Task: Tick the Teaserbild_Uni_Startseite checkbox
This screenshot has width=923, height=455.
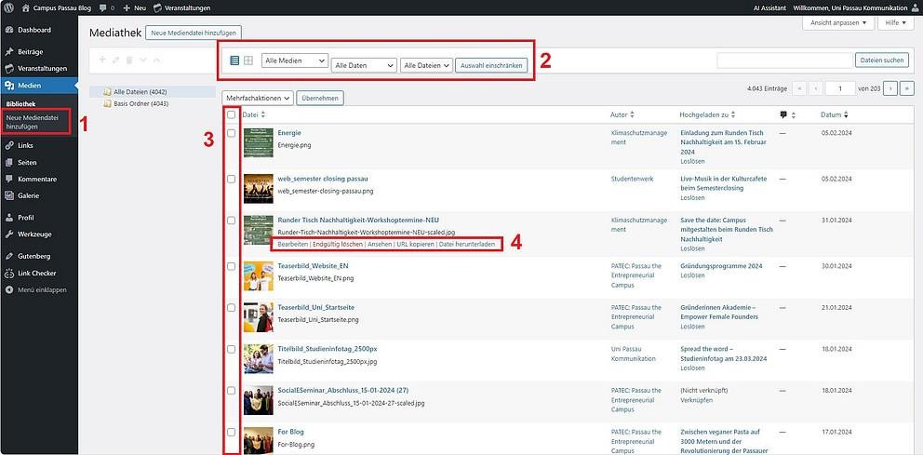Action: click(x=232, y=308)
